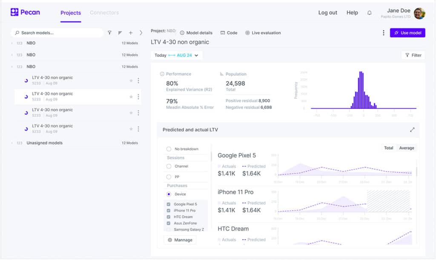Screen dimensions: 436x260
Task: Select the Total view toggle
Action: pyautogui.click(x=388, y=148)
